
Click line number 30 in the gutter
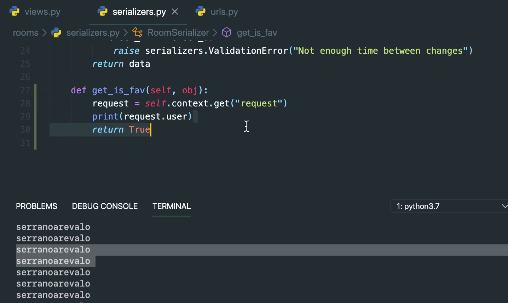[25, 129]
